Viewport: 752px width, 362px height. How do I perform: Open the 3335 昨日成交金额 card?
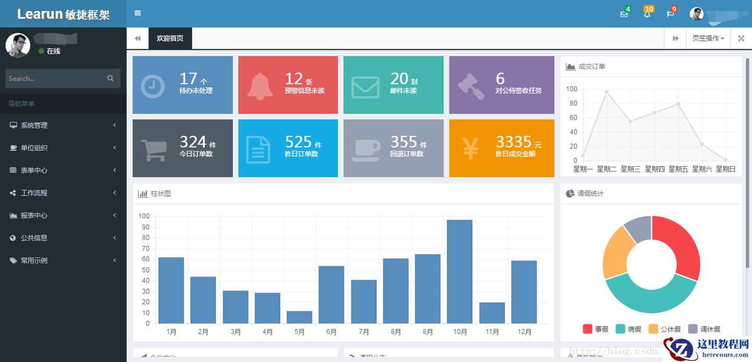(502, 149)
